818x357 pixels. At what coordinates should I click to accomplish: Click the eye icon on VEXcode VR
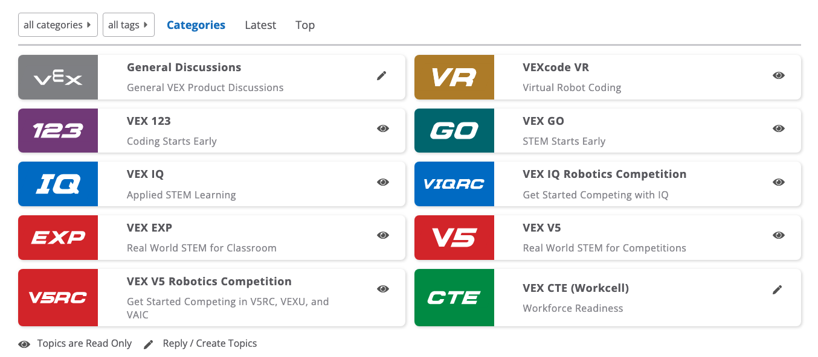point(779,75)
